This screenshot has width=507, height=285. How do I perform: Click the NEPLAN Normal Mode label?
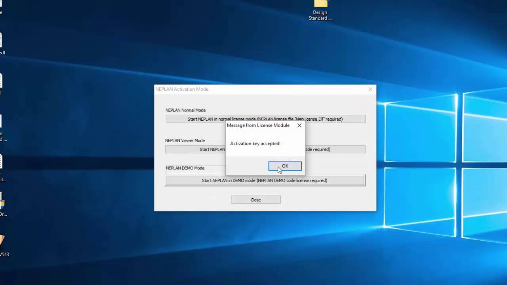pyautogui.click(x=185, y=110)
